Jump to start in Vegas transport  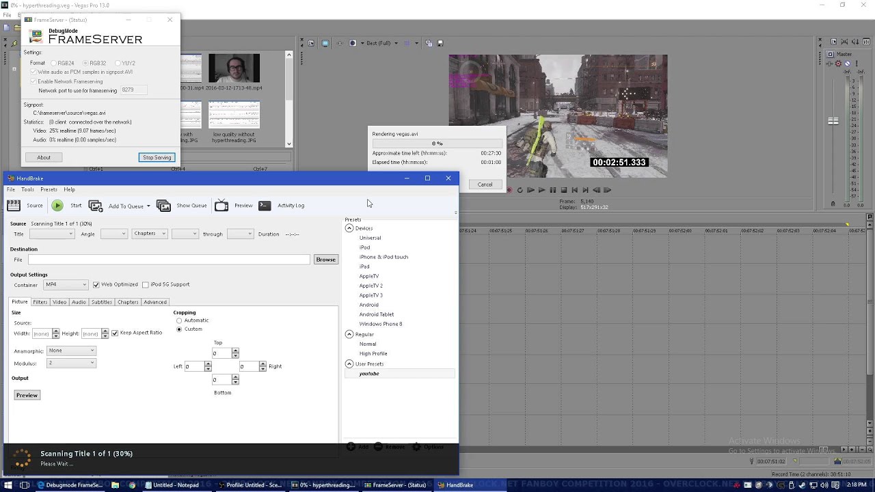pos(574,190)
